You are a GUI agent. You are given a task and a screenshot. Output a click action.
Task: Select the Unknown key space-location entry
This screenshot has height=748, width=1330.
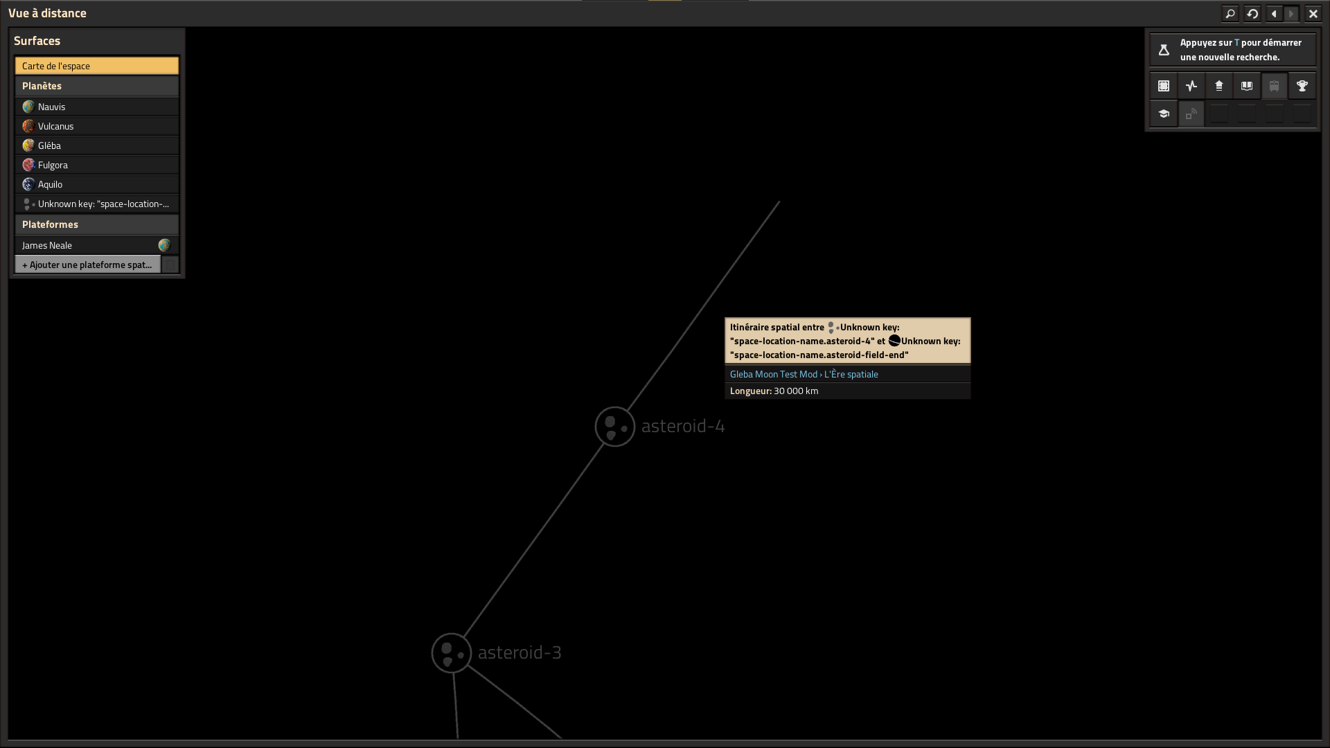coord(97,204)
